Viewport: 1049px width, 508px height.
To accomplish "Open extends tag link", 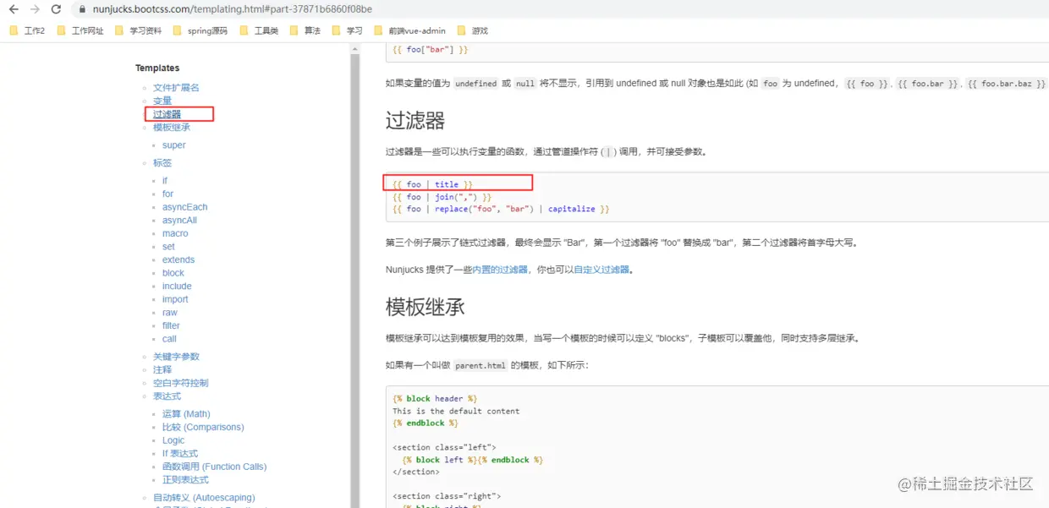I will [x=178, y=259].
